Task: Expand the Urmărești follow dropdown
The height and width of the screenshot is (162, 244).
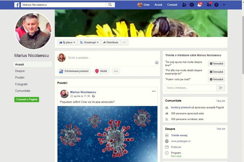Action: pyautogui.click(x=89, y=42)
